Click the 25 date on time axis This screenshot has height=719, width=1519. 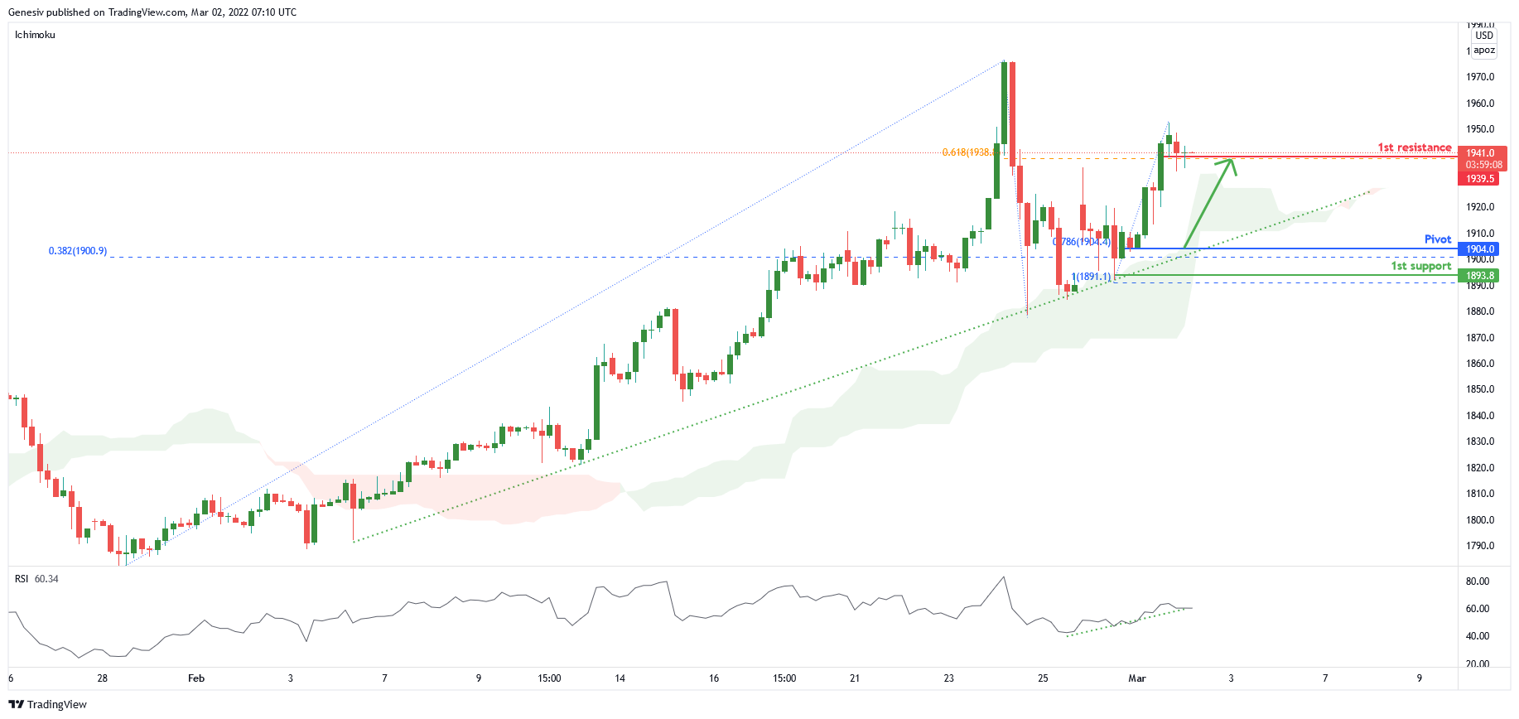pyautogui.click(x=1043, y=678)
